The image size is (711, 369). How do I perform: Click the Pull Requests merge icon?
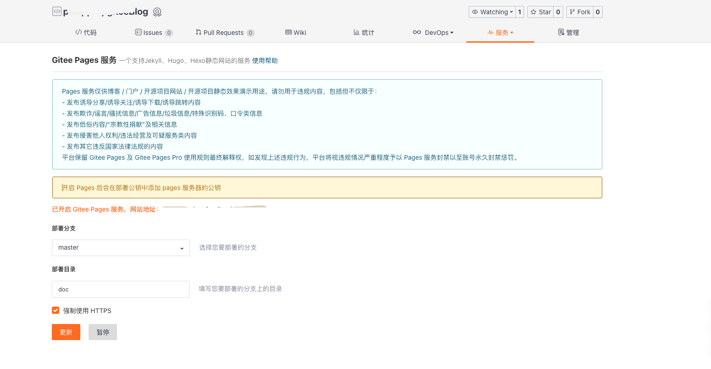click(x=198, y=32)
